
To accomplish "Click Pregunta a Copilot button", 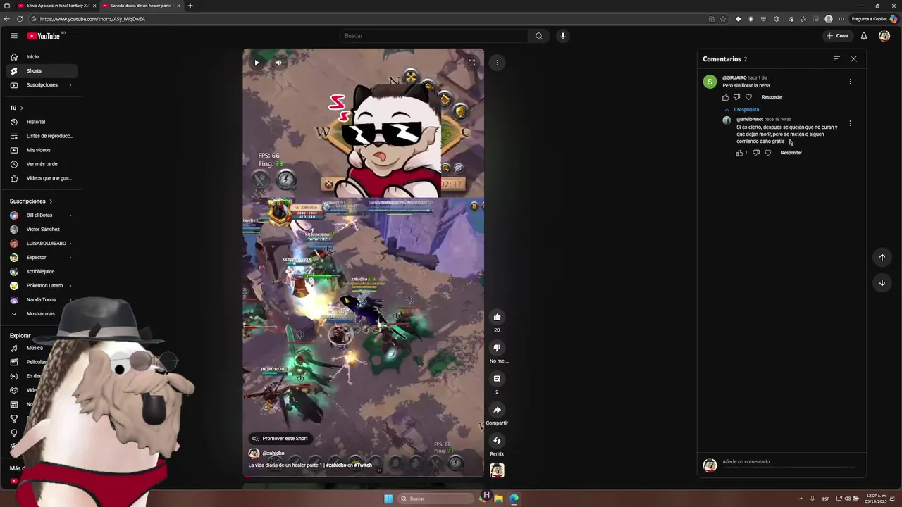I will [x=874, y=19].
